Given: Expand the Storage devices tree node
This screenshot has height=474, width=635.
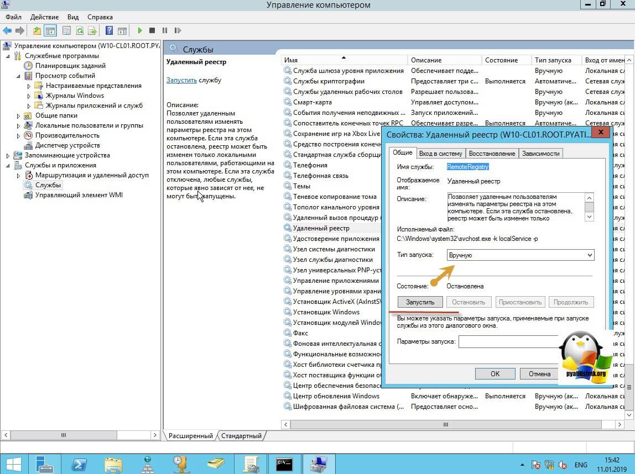Looking at the screenshot, I should [8, 155].
